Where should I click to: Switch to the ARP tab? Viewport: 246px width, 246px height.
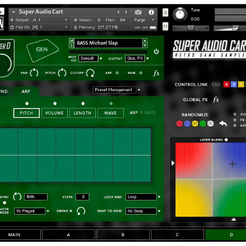click(26, 91)
